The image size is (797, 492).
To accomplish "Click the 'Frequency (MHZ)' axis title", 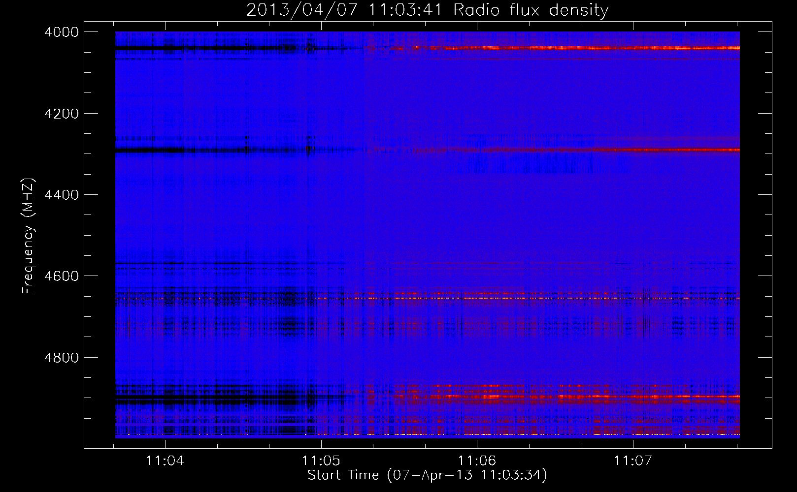I will (x=29, y=236).
